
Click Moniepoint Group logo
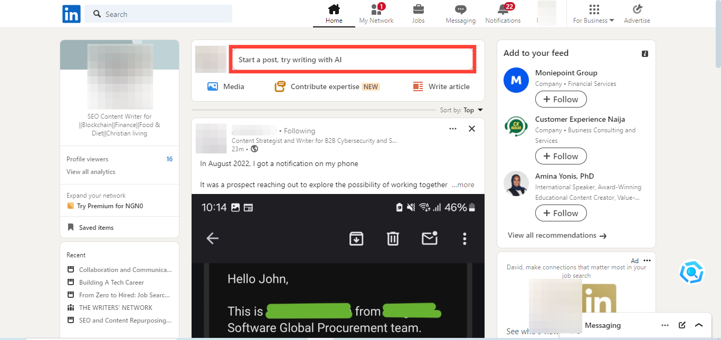click(516, 80)
